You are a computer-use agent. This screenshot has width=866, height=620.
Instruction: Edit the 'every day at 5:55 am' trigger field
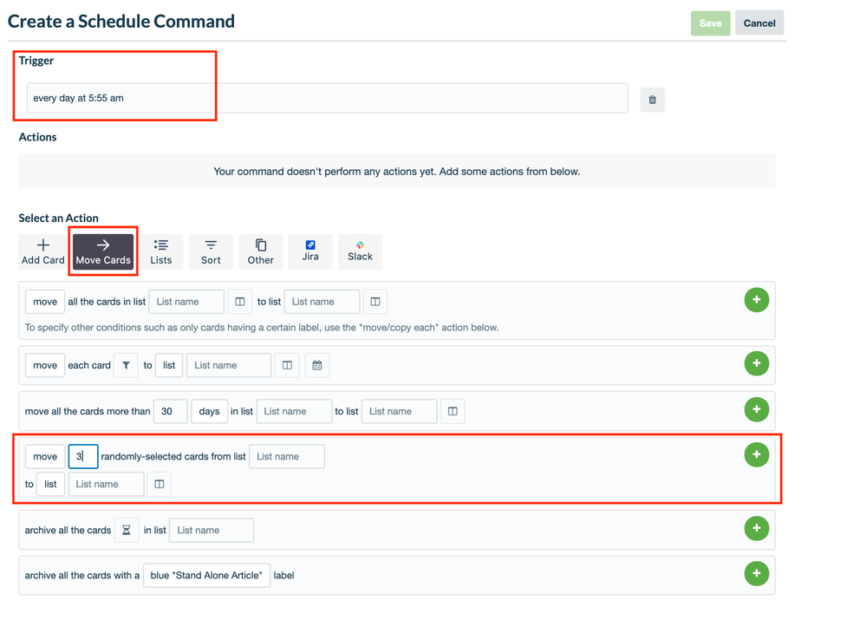click(327, 98)
